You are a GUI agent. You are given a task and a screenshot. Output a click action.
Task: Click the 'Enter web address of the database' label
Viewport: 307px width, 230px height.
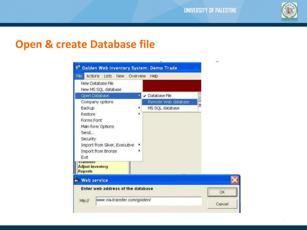coord(117,189)
